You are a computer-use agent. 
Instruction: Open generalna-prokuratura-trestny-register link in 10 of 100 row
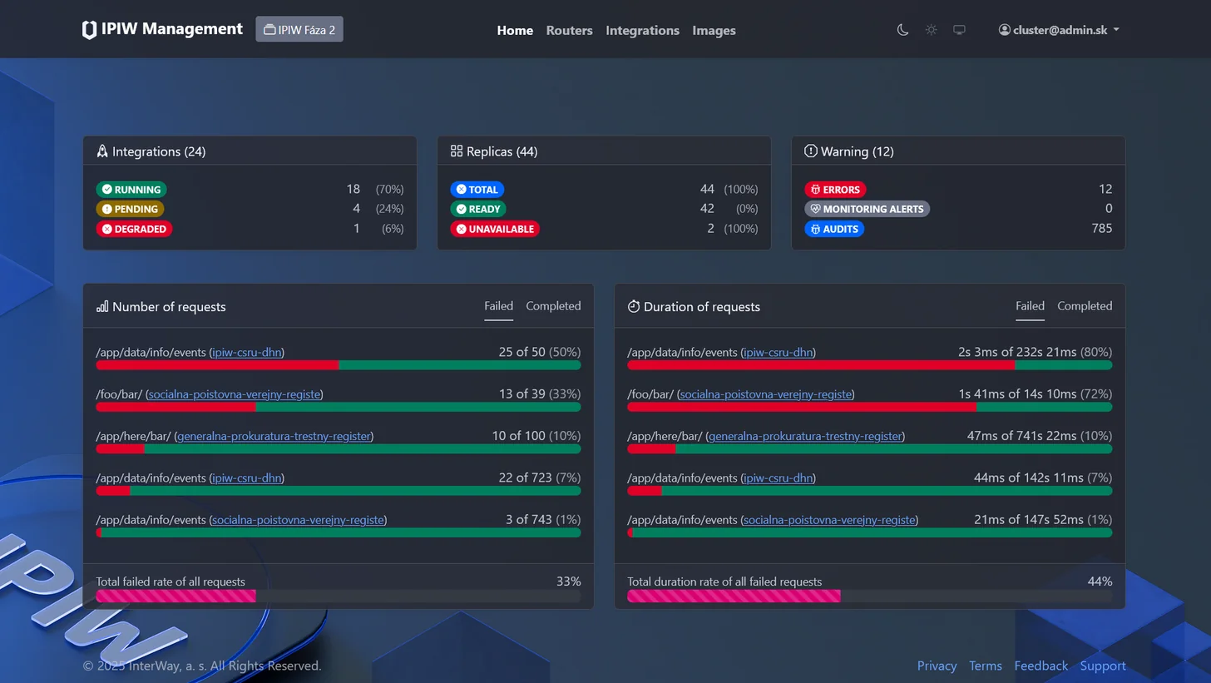click(274, 436)
